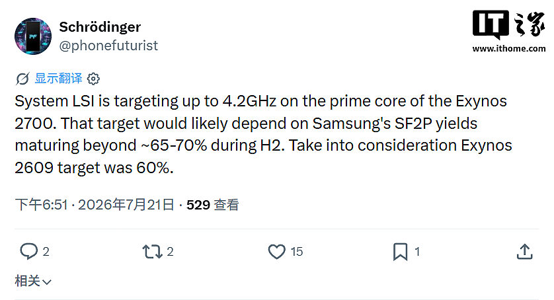Click the like count 15
554x300 pixels.
(297, 252)
